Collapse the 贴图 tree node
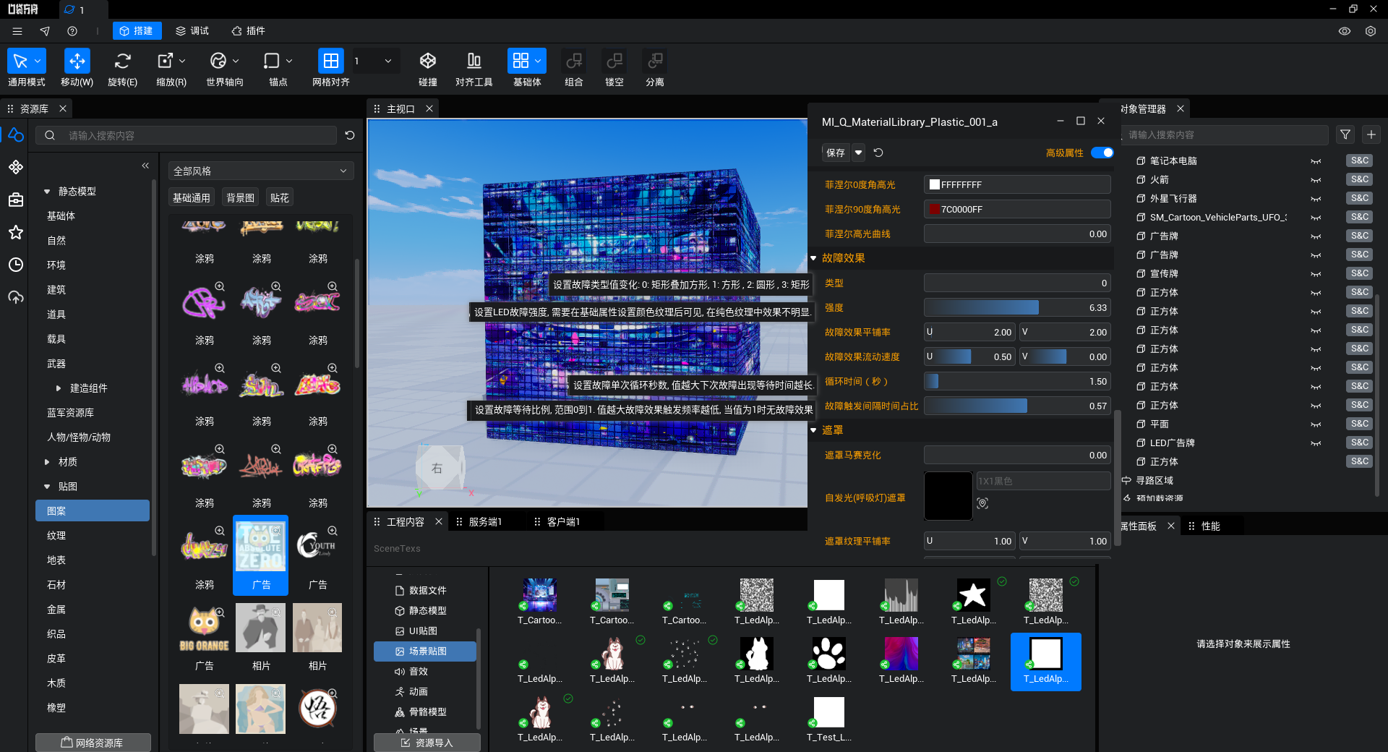 [x=47, y=487]
